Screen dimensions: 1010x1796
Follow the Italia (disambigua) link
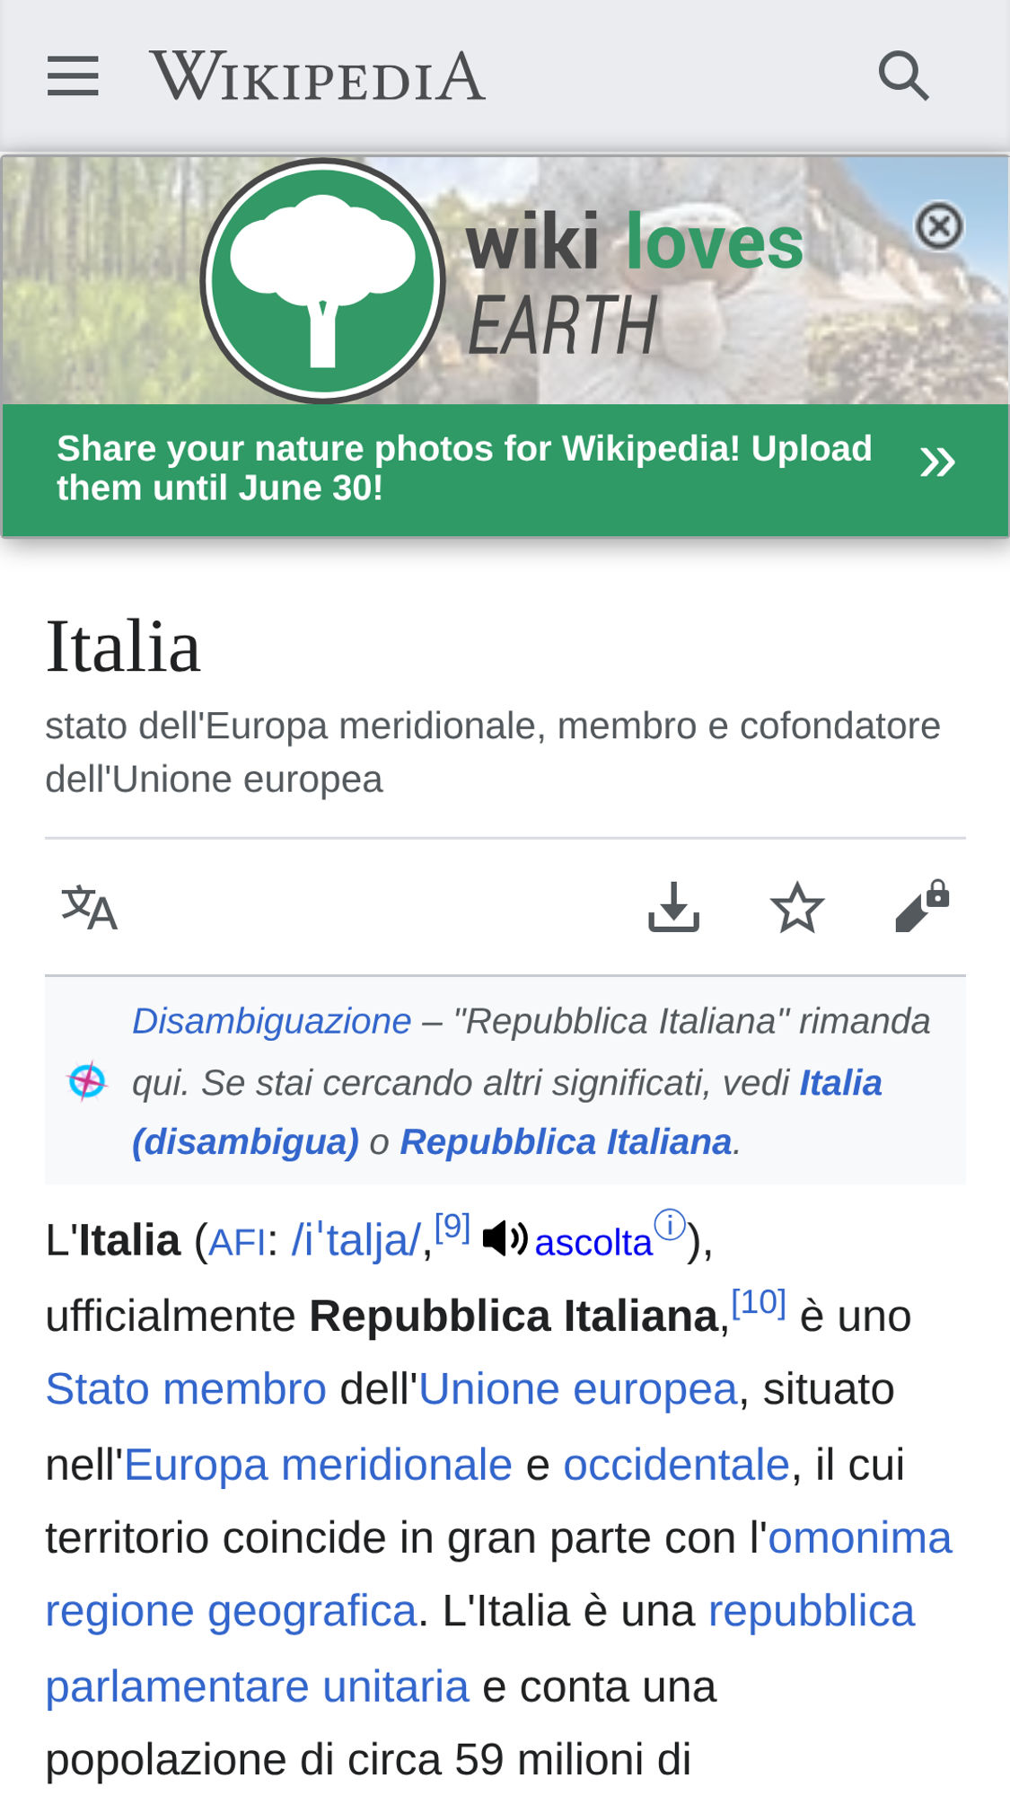(x=507, y=1113)
